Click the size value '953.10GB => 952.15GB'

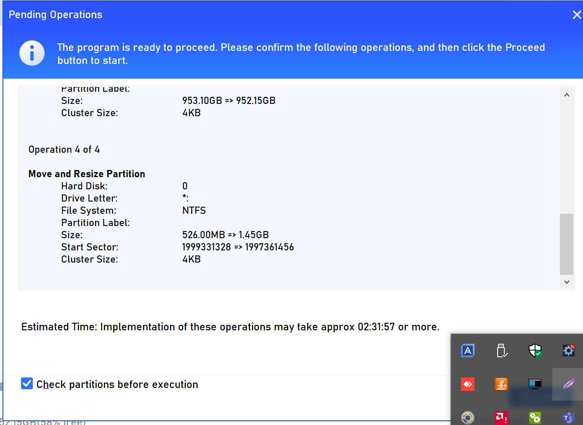pos(229,101)
